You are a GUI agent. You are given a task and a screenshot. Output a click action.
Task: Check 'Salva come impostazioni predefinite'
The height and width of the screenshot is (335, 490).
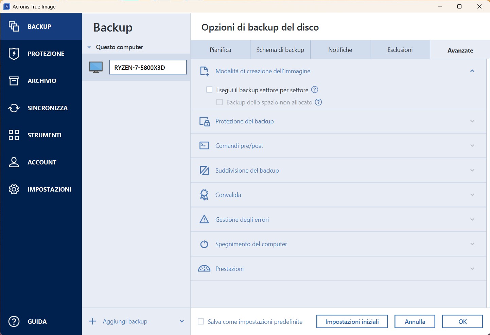[x=201, y=321]
